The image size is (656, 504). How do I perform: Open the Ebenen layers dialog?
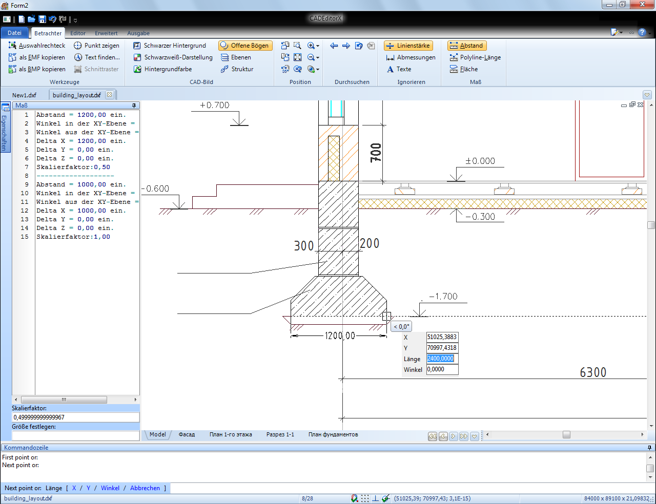point(236,57)
